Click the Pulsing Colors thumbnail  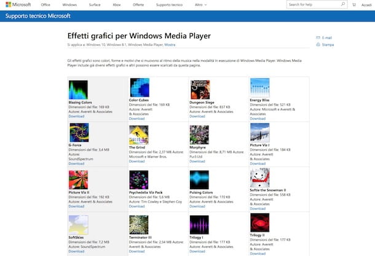199,180
